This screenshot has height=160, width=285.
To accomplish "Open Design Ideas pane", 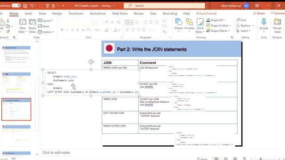I will pos(277,26).
